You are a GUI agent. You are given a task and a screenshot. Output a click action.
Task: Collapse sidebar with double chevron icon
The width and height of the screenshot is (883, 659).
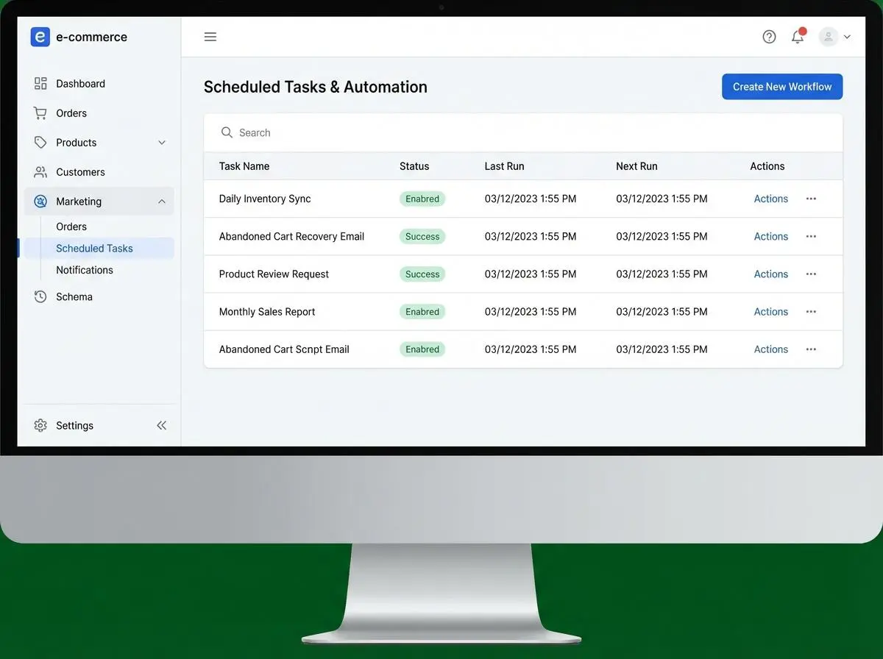click(x=162, y=426)
